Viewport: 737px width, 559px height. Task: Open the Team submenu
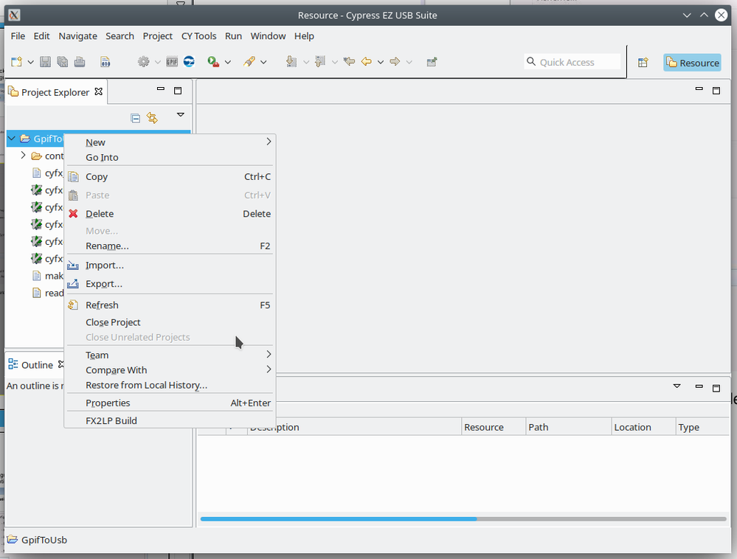click(170, 355)
